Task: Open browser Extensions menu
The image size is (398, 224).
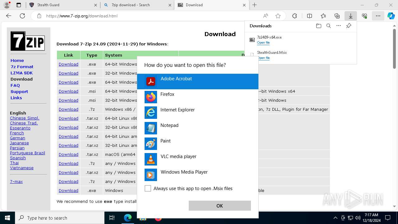Action: point(294,16)
